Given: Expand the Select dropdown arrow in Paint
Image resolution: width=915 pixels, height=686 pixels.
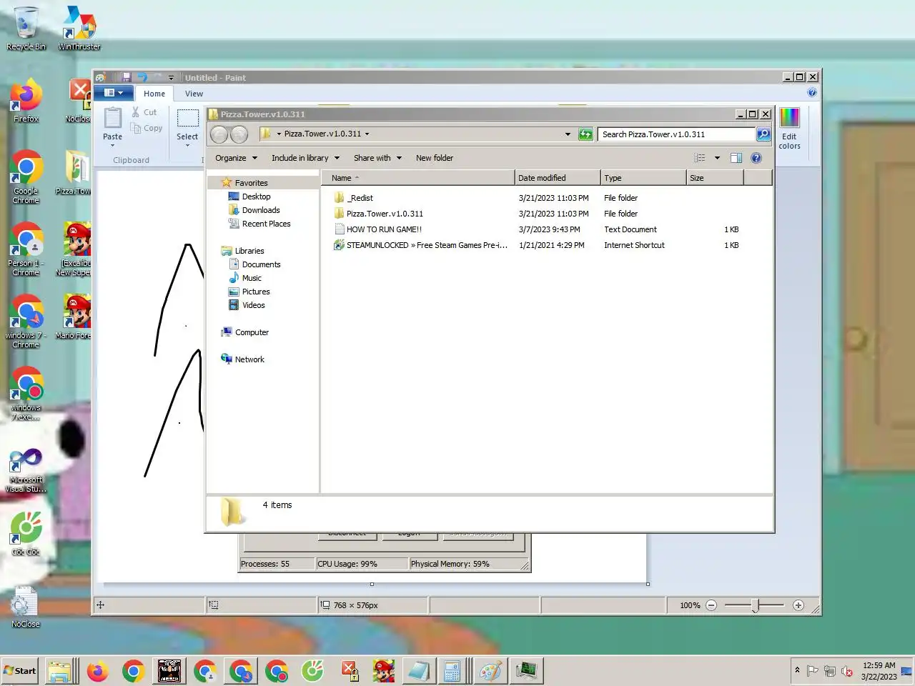Looking at the screenshot, I should (187, 146).
